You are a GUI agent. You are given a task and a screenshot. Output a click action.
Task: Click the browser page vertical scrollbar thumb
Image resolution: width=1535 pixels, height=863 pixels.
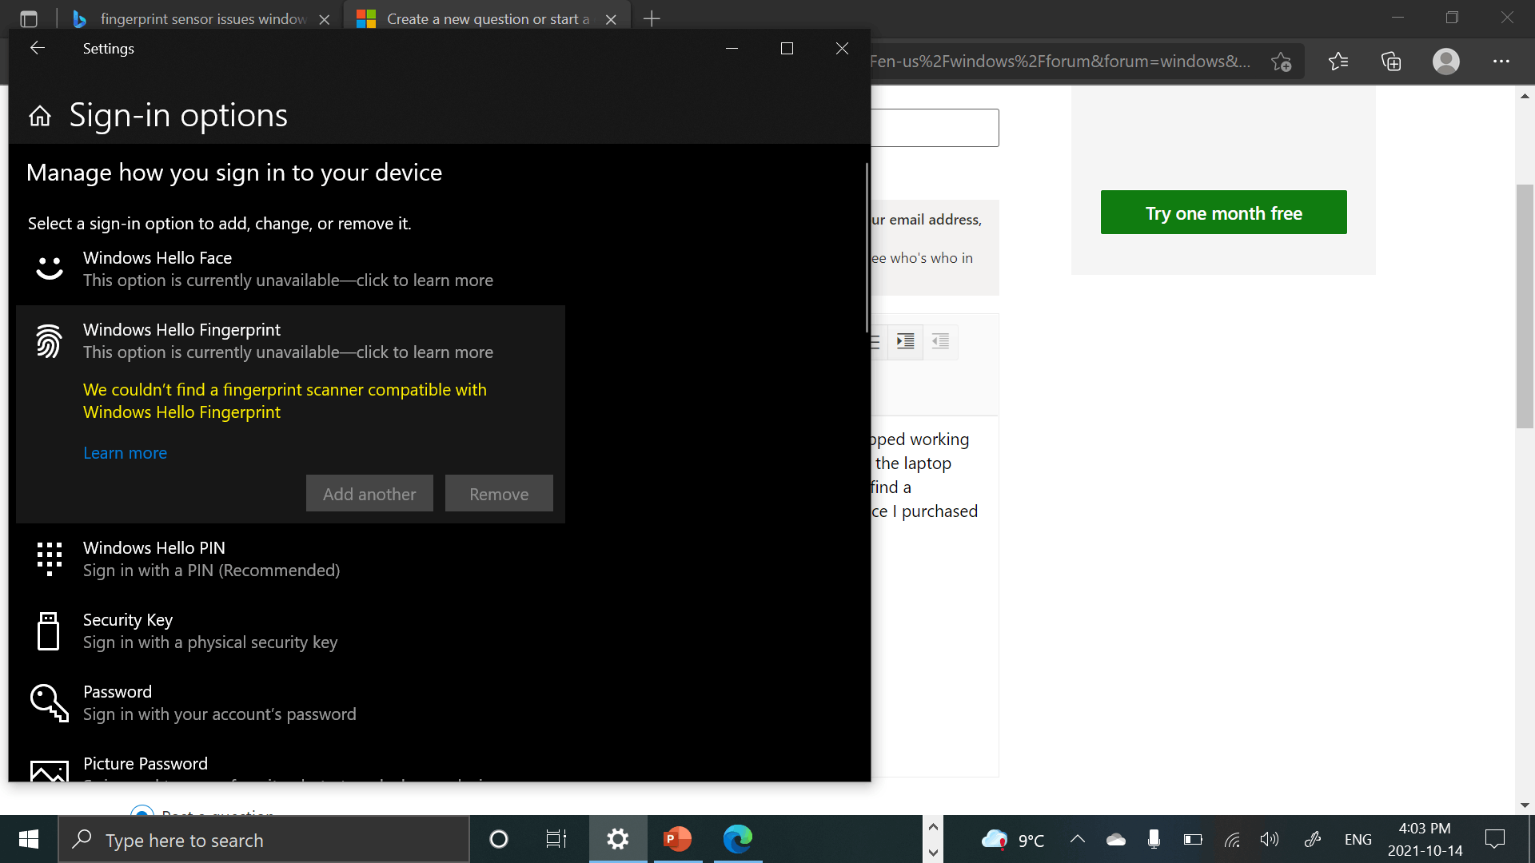pos(1525,306)
